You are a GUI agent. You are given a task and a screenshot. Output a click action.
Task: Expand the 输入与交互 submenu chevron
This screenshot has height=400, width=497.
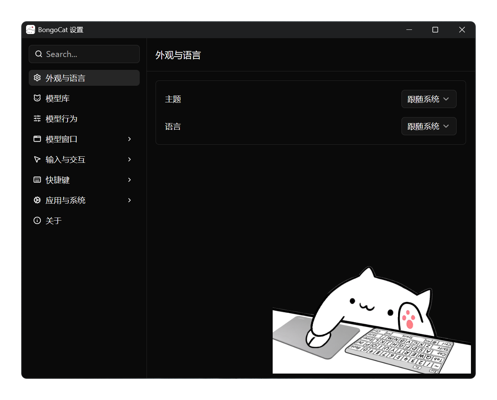pos(130,159)
